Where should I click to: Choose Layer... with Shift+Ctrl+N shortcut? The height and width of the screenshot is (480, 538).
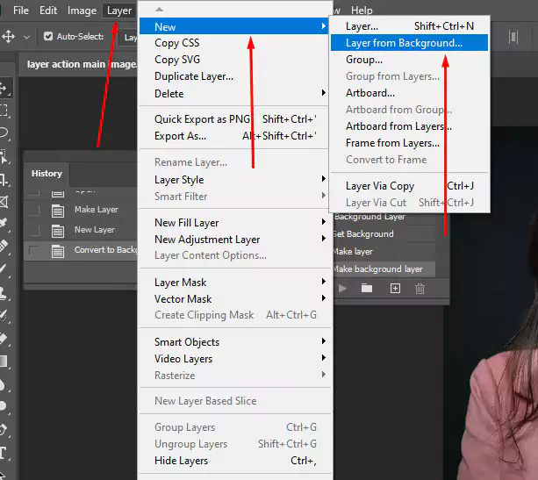click(x=409, y=26)
